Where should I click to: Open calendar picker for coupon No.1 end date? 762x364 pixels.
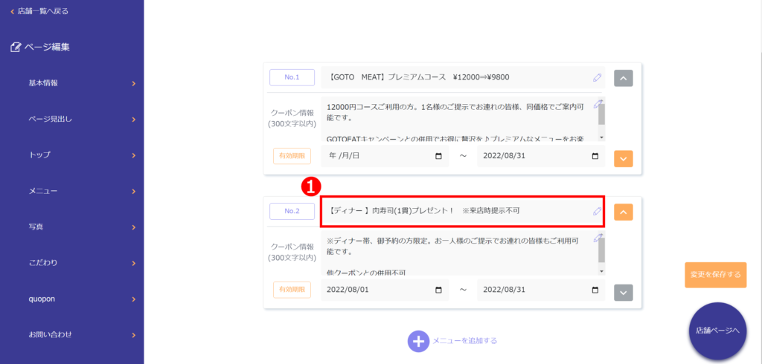595,156
